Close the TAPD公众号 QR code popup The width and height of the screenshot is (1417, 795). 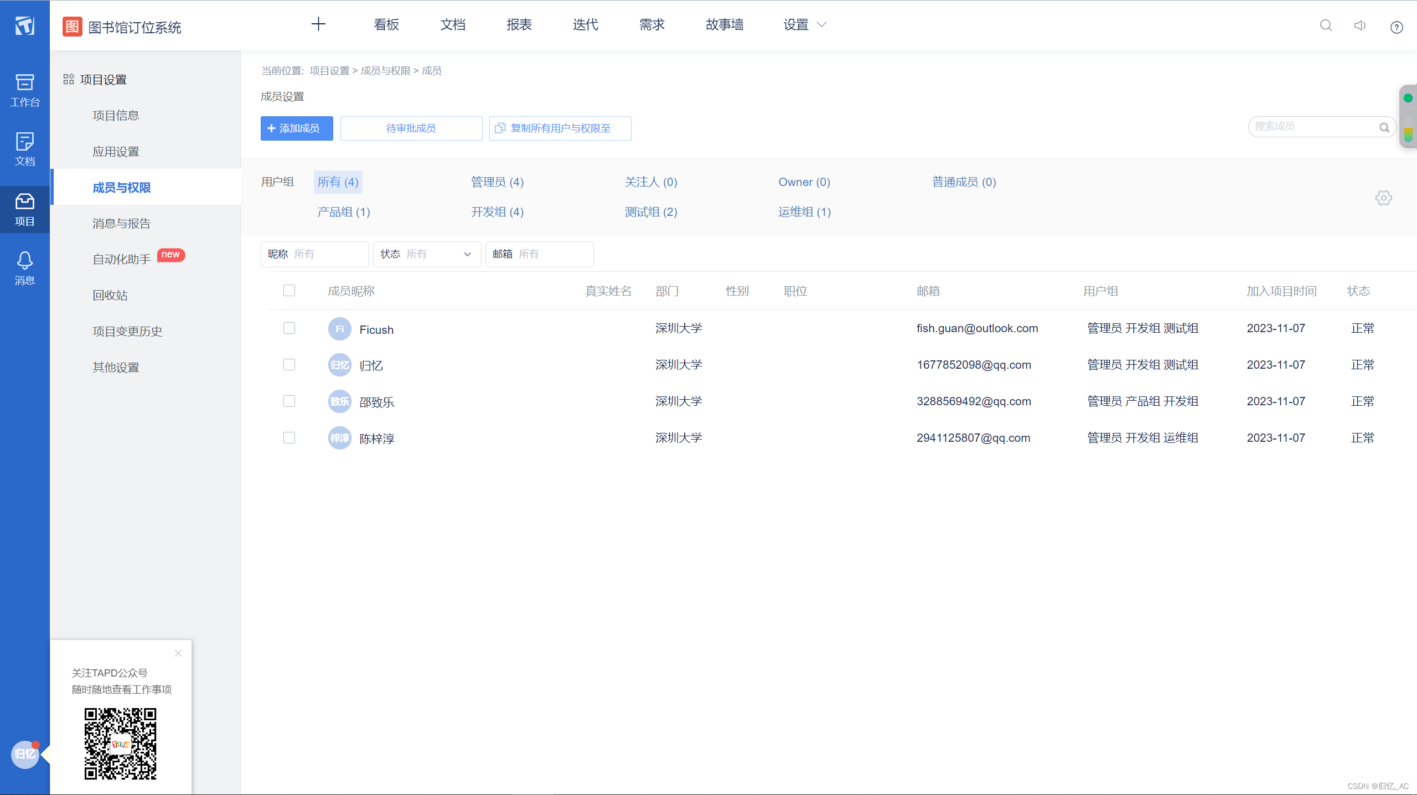click(178, 653)
